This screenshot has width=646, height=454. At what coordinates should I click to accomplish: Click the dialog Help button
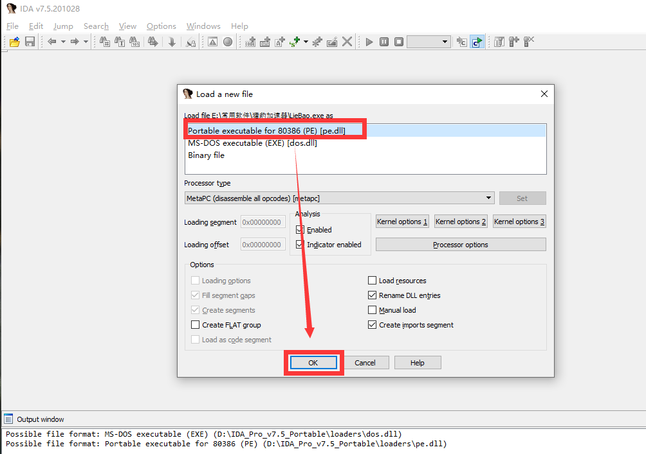click(418, 363)
